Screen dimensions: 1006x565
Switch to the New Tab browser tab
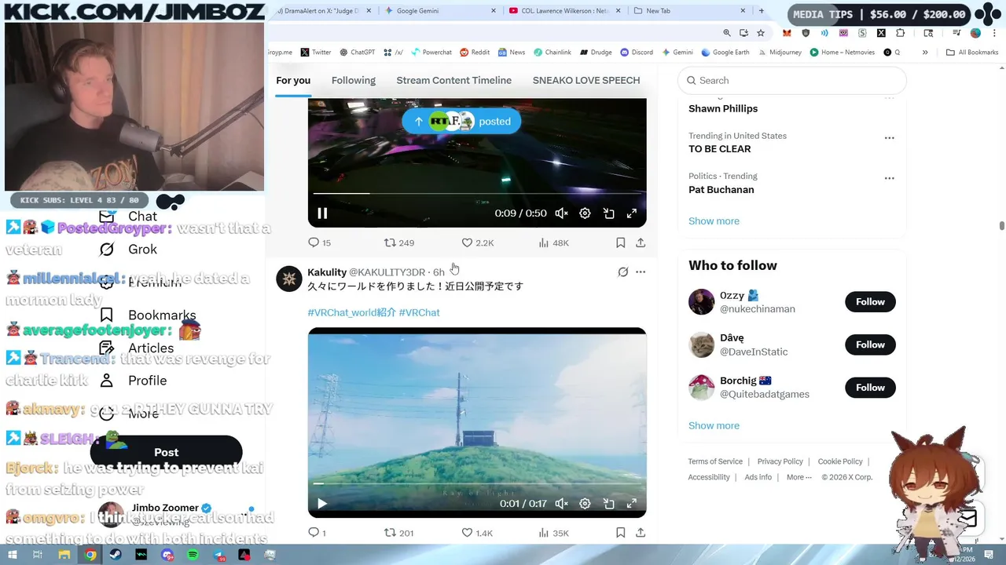coord(688,11)
